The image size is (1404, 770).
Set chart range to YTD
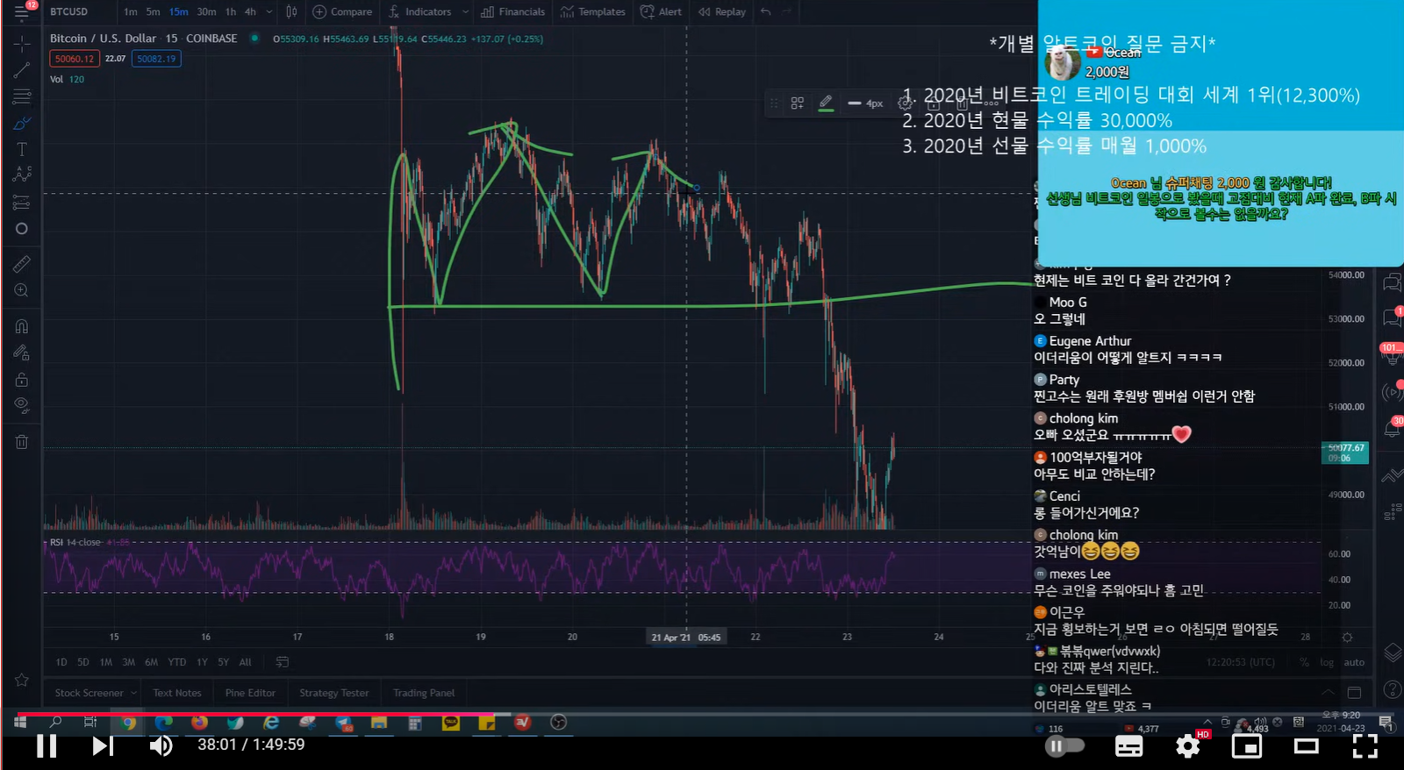(x=177, y=662)
